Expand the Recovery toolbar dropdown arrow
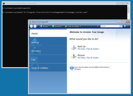The width and height of the screenshot is (133, 96). tap(62, 26)
